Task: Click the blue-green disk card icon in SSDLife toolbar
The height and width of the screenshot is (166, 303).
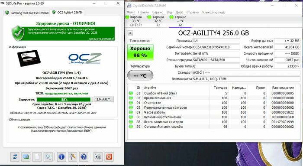Action: pos(26,156)
